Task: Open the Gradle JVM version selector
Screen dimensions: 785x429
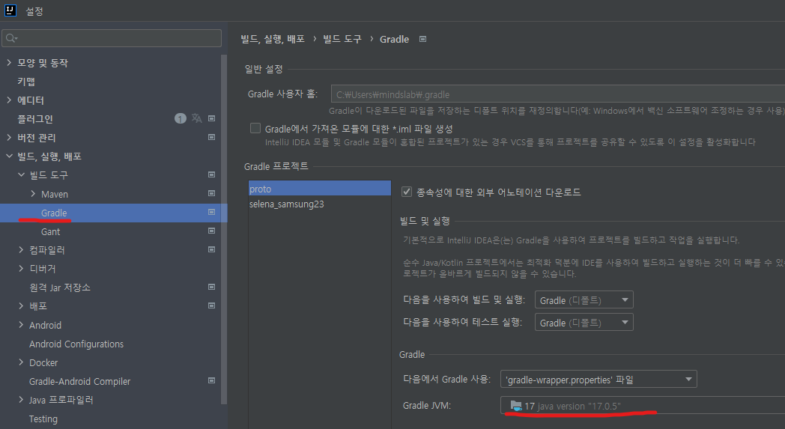Action: (643, 406)
